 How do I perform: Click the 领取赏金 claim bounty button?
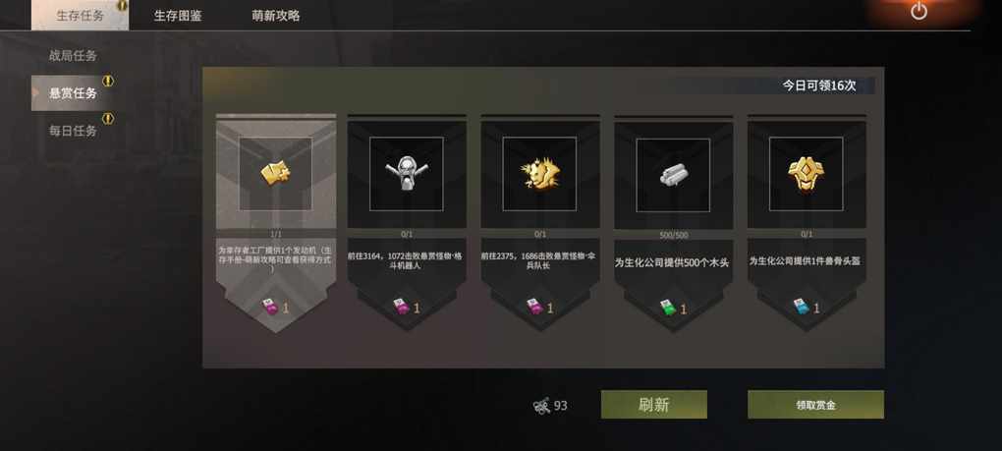(815, 405)
